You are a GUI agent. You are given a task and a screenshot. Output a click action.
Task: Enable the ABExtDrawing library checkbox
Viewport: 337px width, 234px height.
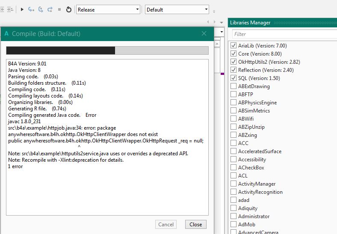coord(234,86)
